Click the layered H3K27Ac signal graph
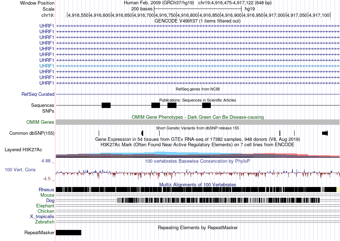This screenshot has width=340, height=241. tap(198, 154)
